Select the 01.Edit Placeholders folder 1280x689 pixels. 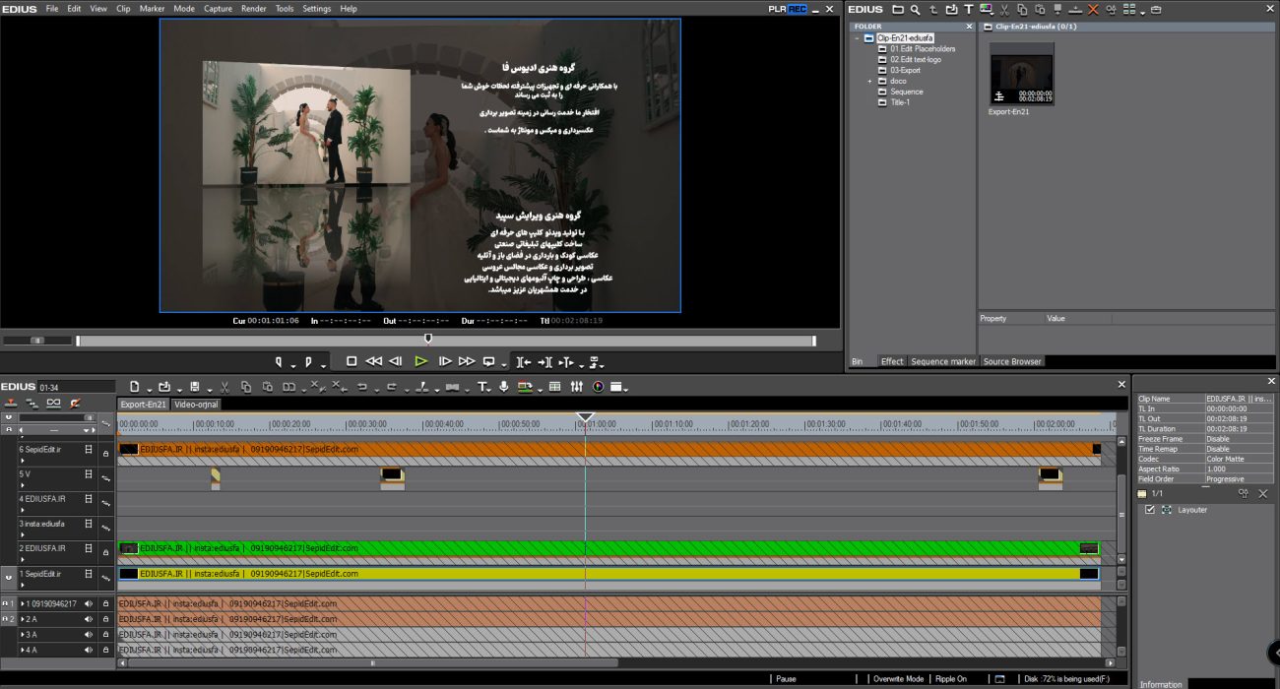923,48
